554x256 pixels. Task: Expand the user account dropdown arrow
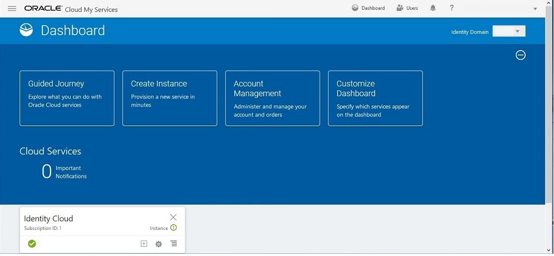(535, 9)
